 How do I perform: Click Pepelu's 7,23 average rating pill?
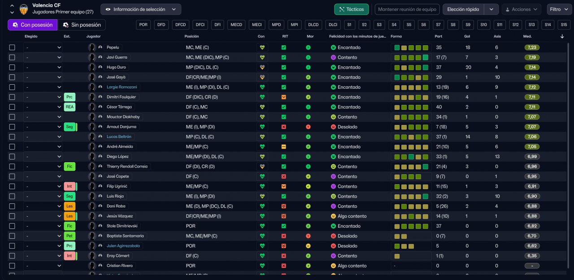[x=532, y=47]
